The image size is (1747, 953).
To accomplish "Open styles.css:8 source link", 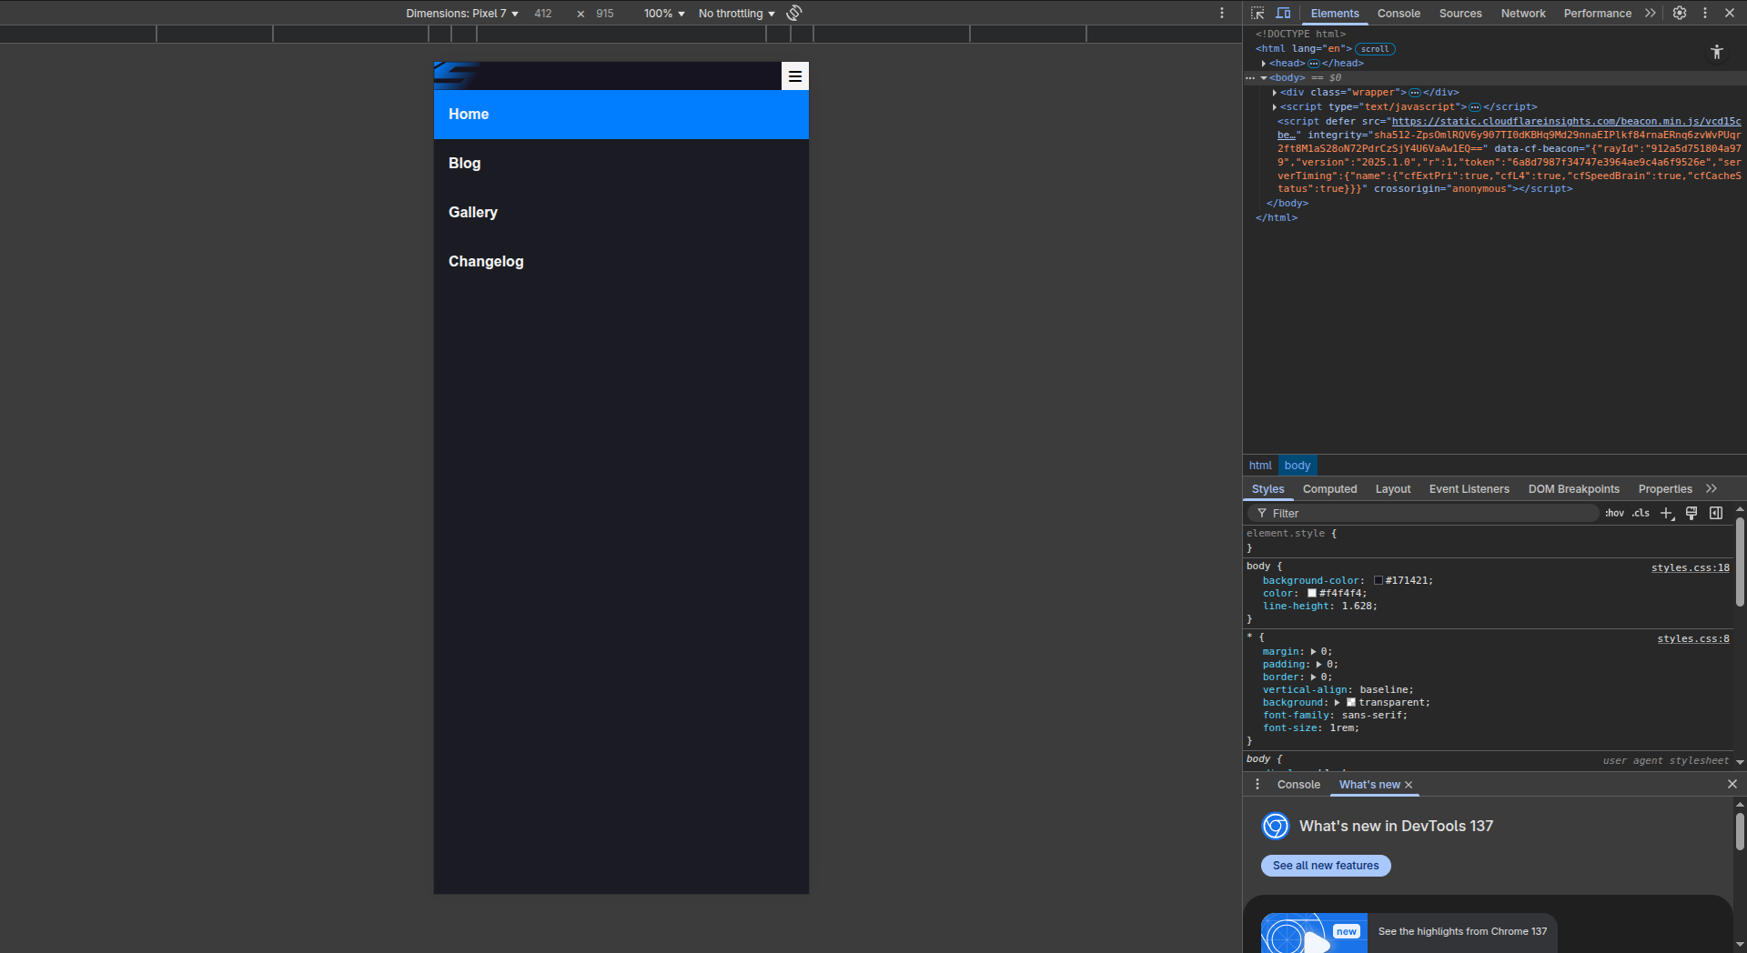I will coord(1693,638).
